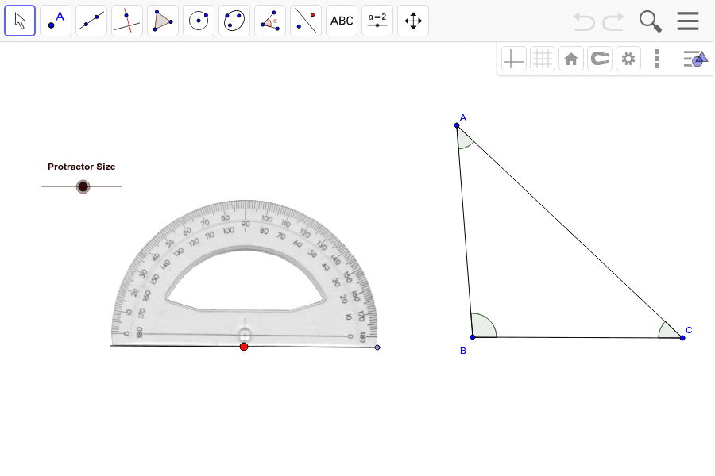This screenshot has height=476, width=715.
Task: Open the point capturing magnet options
Action: point(600,59)
